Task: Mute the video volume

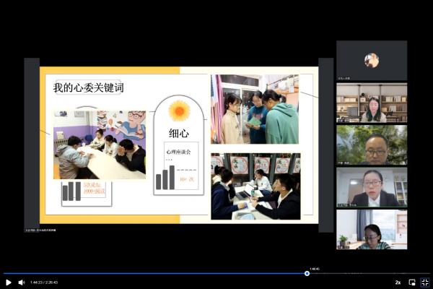Action: coord(21,282)
